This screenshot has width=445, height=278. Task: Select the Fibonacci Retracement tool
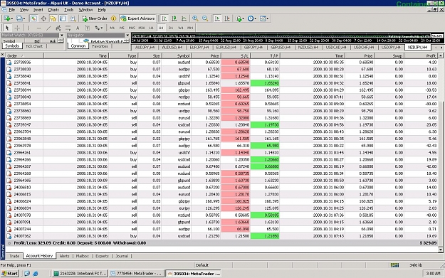68,28
